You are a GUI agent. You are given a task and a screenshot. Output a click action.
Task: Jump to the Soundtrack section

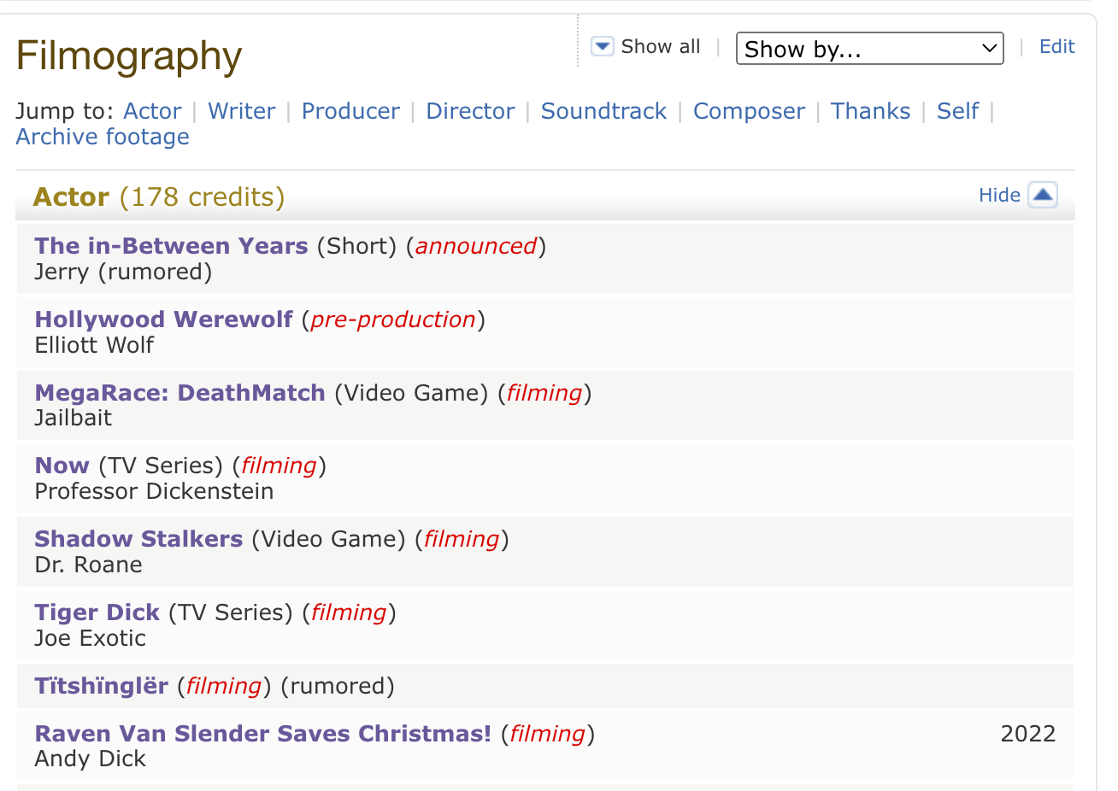coord(603,111)
